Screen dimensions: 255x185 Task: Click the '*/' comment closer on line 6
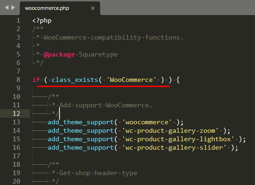[40, 63]
